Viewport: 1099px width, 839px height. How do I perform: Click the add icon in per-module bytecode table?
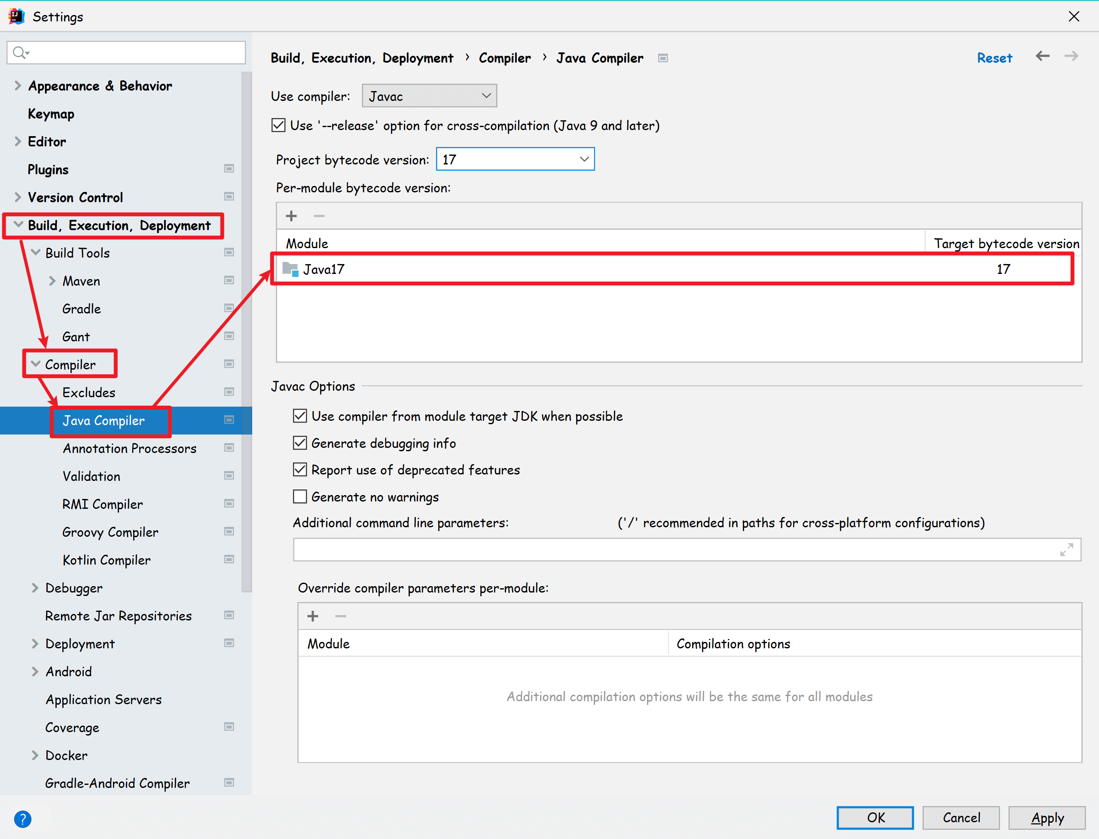click(x=291, y=216)
